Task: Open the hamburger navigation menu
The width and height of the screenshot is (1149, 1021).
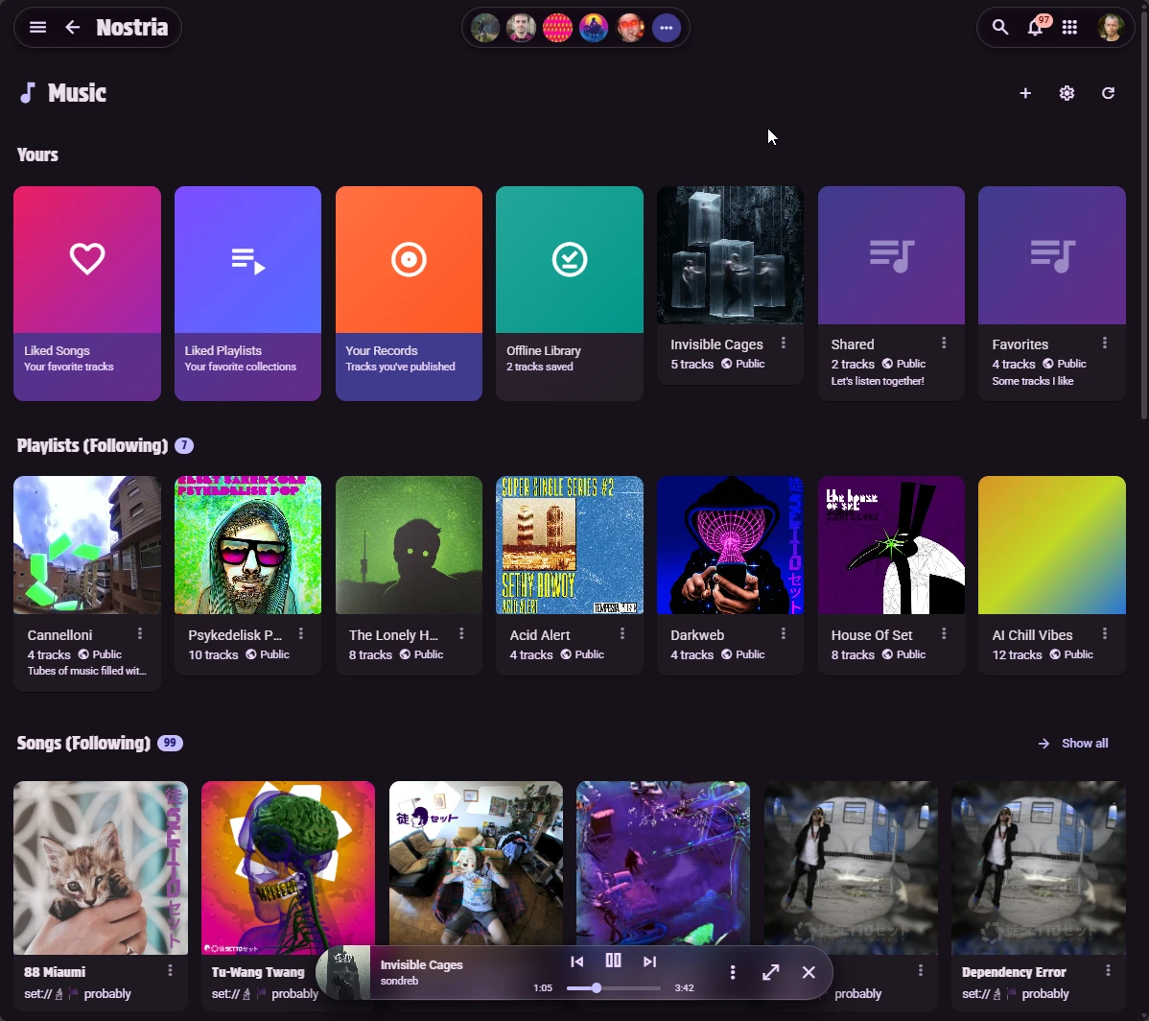Action: 37,27
